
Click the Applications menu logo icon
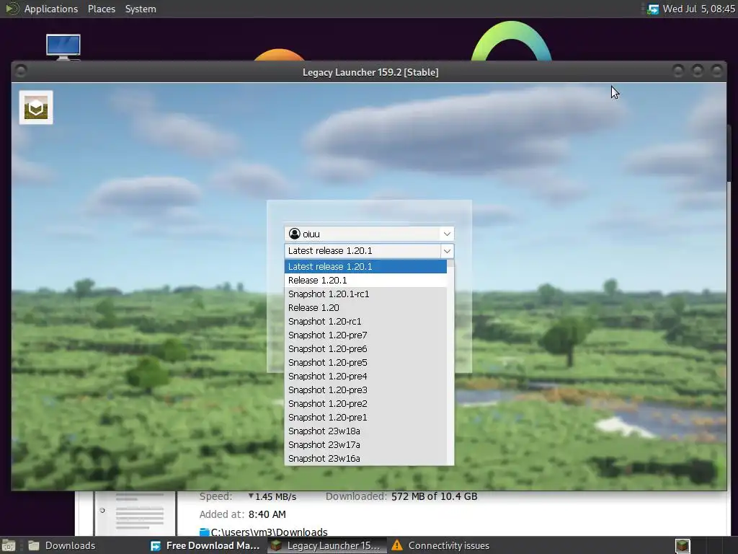click(11, 9)
